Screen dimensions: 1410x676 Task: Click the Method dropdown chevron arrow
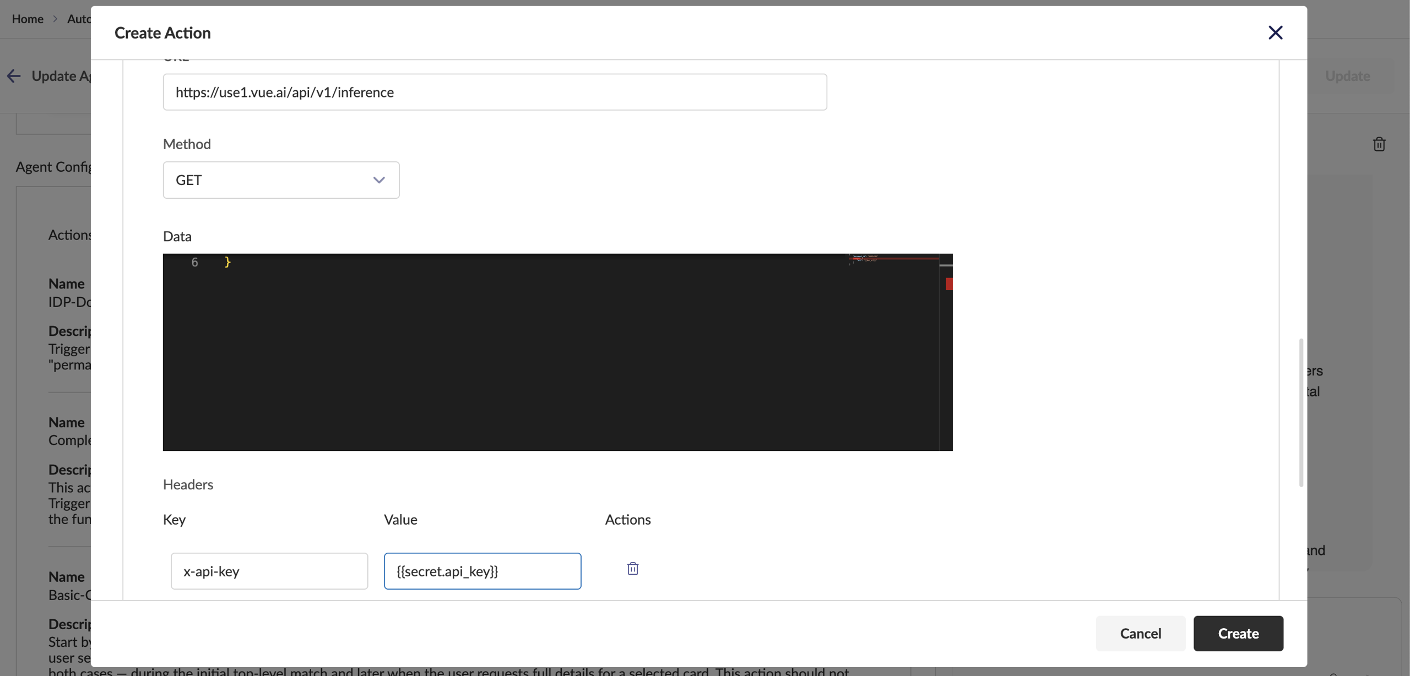click(x=379, y=180)
